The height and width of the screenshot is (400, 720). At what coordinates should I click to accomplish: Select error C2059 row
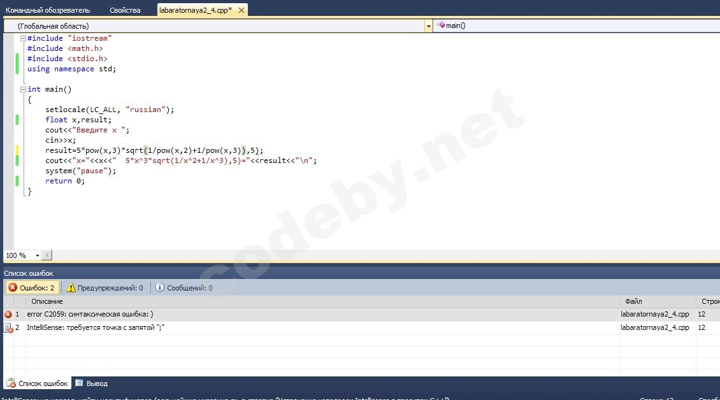point(361,315)
